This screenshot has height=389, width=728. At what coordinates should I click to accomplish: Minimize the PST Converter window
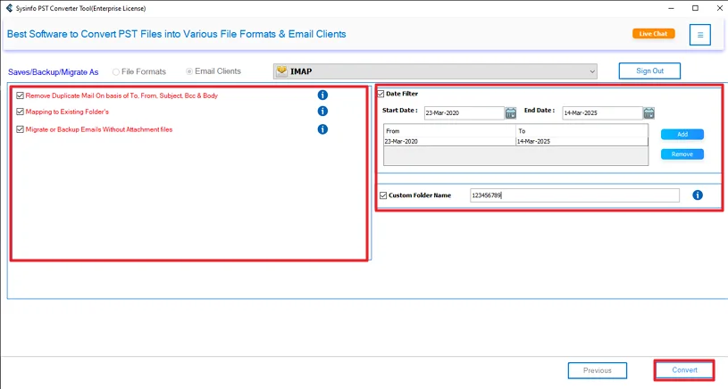pos(671,8)
